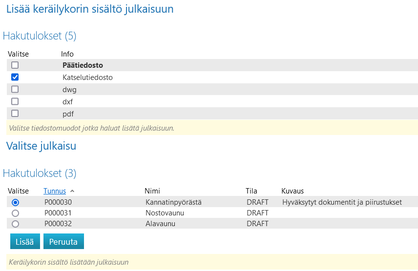Click the Kuvaus column header

[293, 191]
